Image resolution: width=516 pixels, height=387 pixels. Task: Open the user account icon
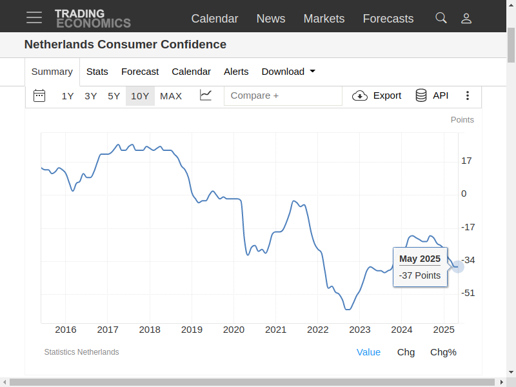[466, 18]
